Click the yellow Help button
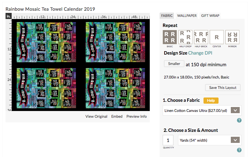 point(211,101)
